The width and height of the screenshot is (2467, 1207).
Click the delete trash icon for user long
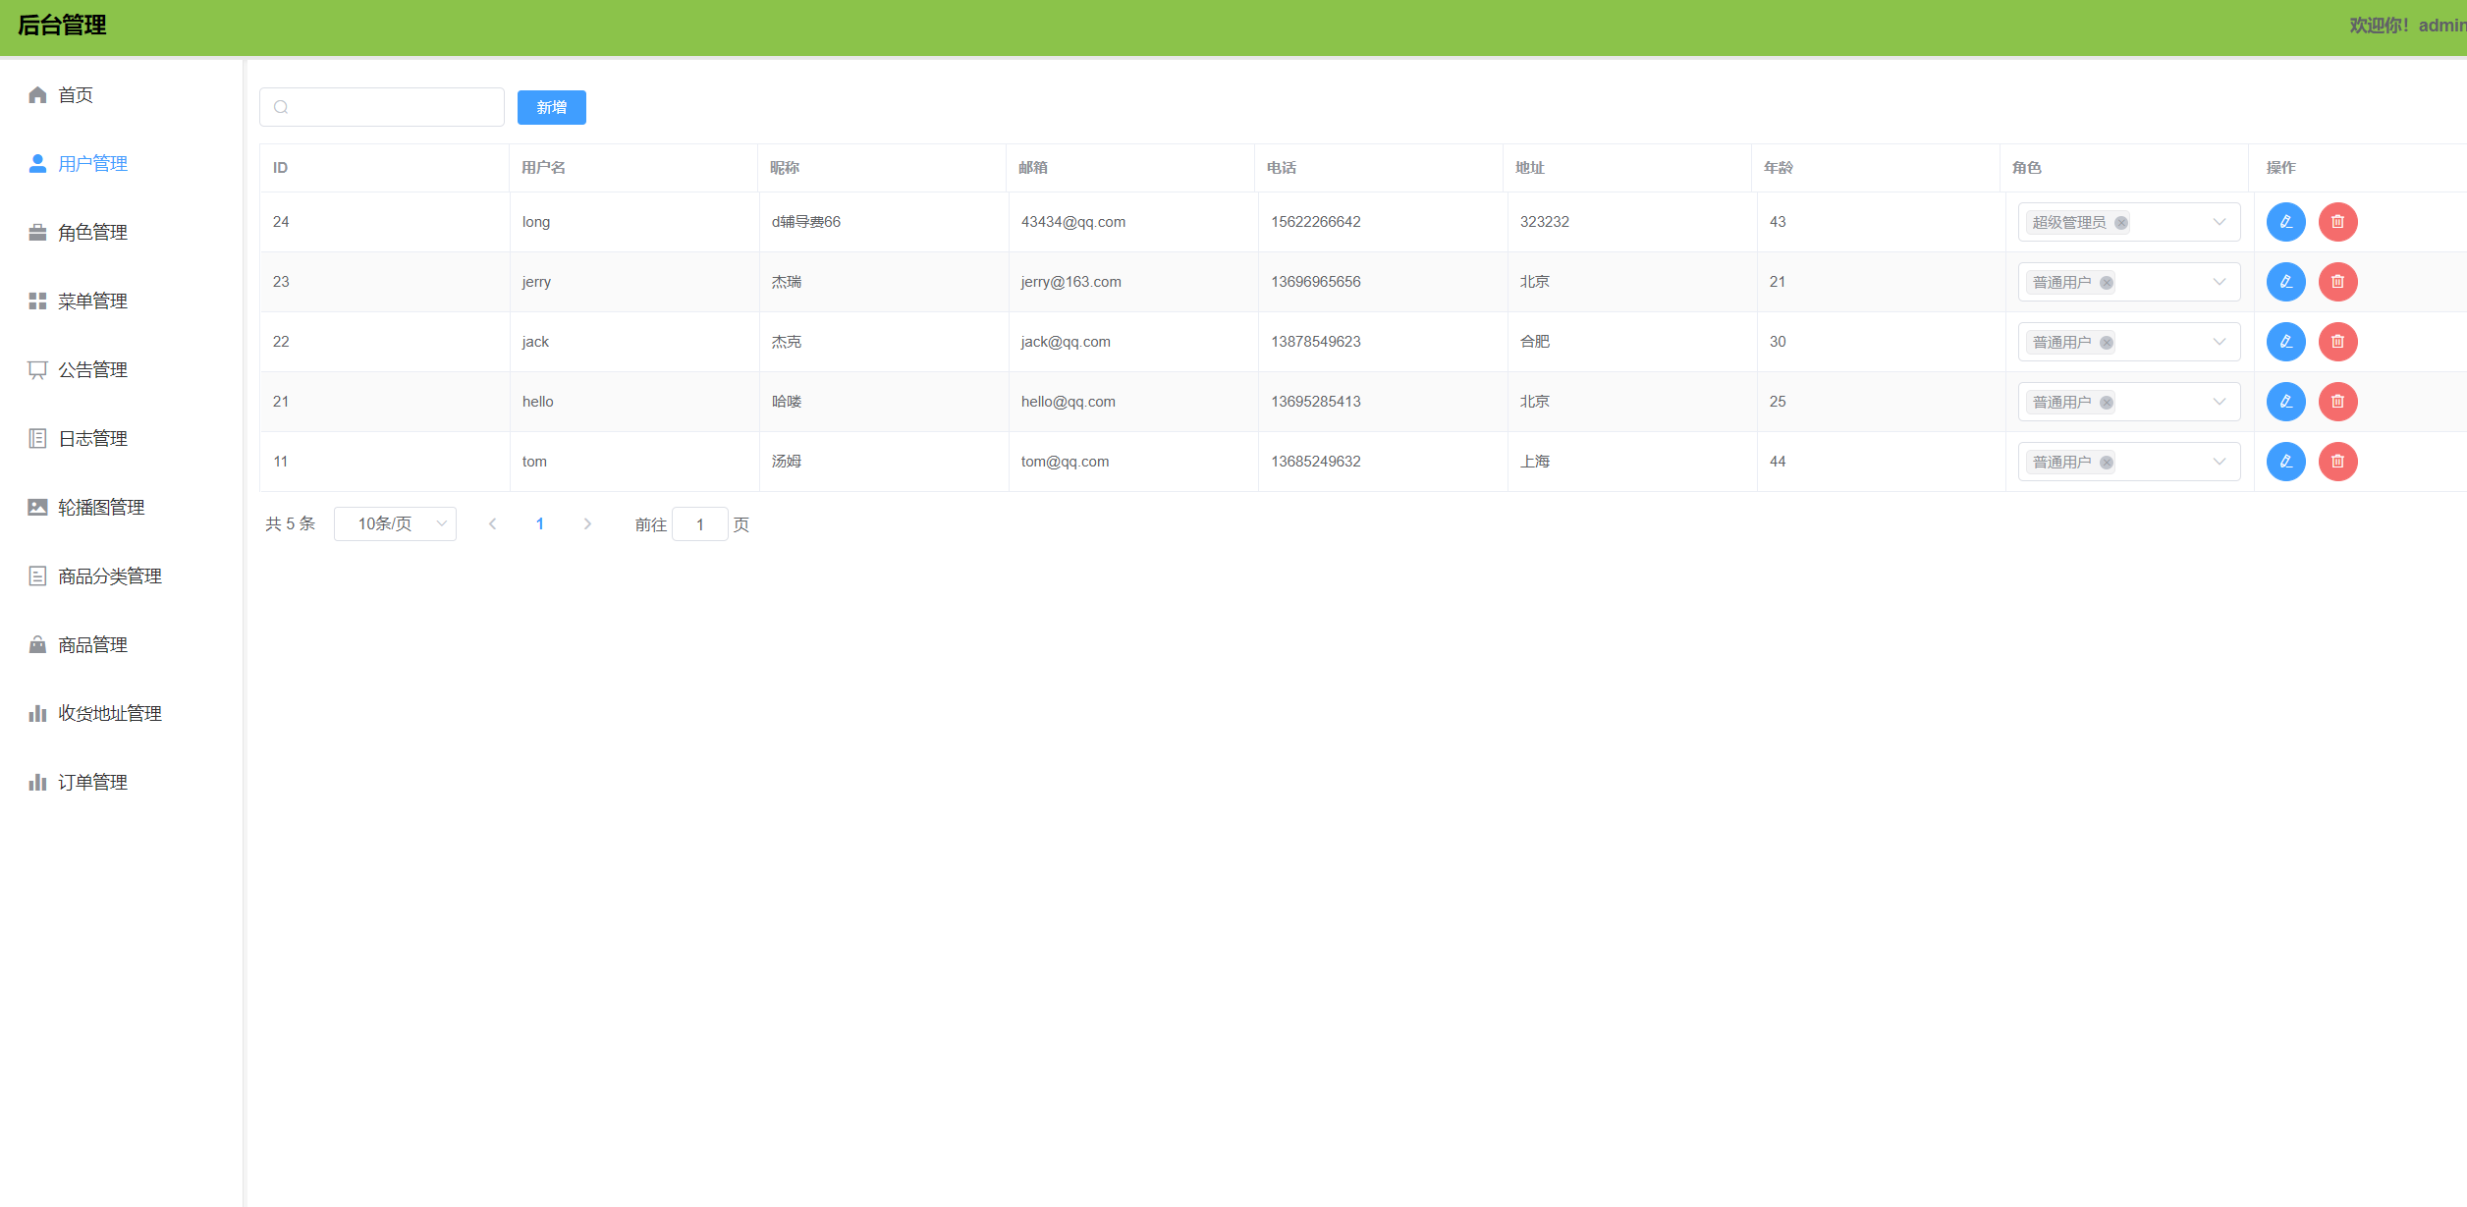point(2337,222)
